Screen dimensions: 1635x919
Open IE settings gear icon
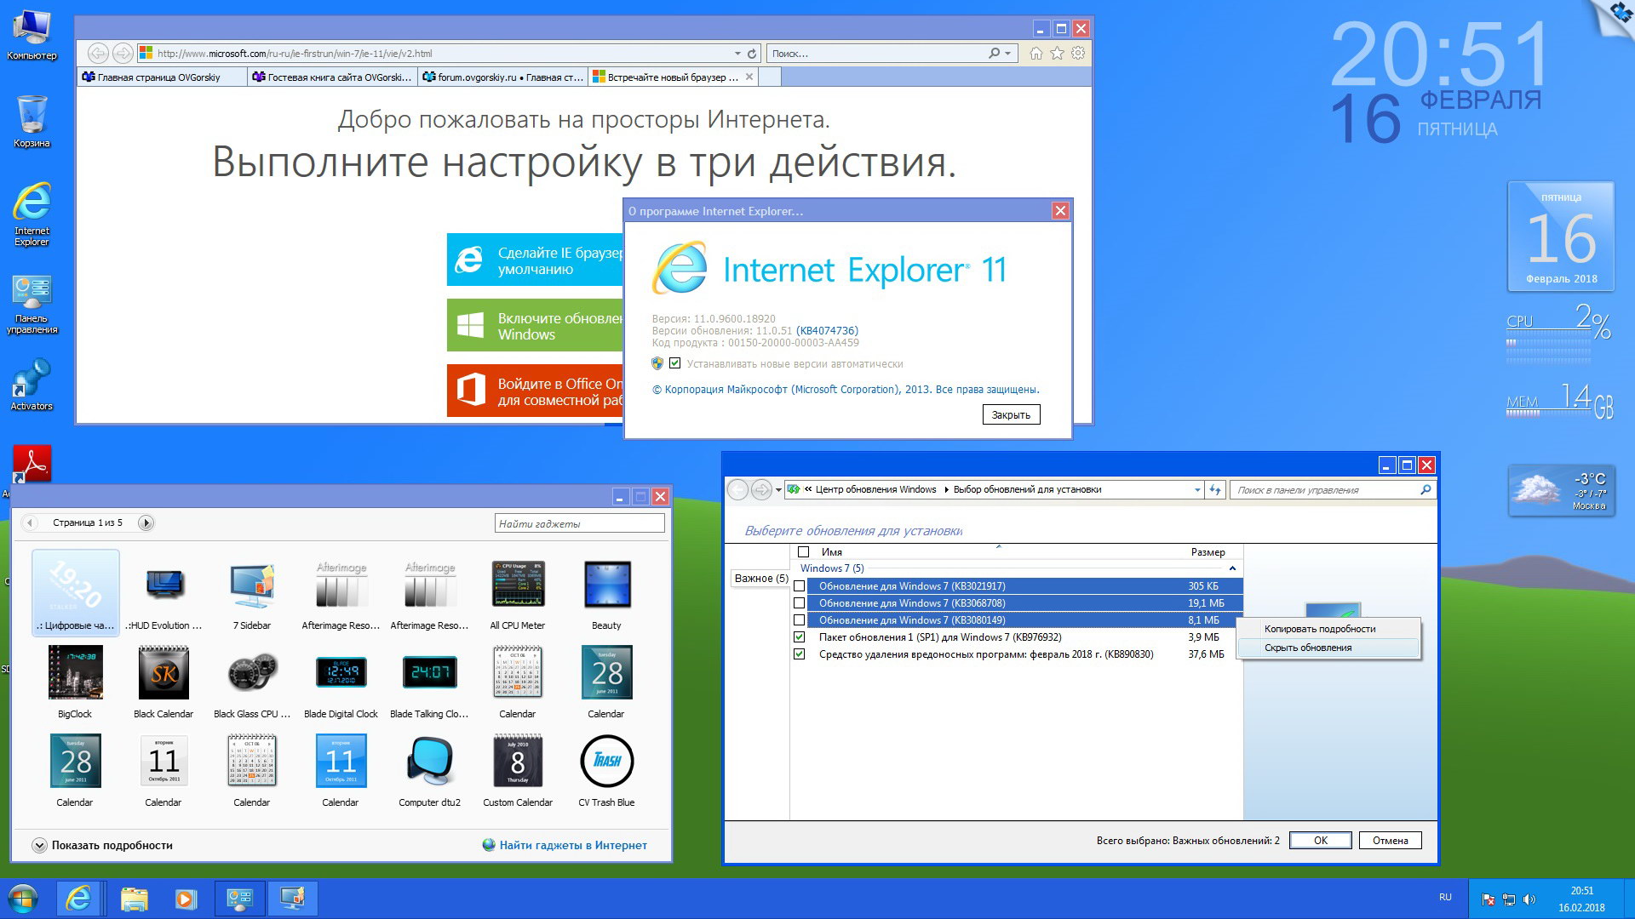click(x=1078, y=54)
